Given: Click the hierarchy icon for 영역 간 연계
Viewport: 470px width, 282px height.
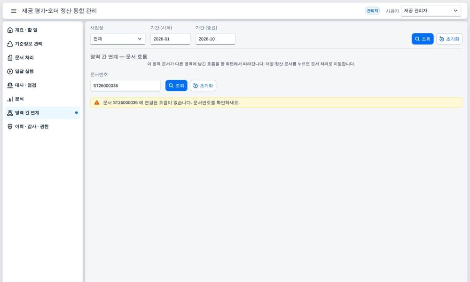Looking at the screenshot, I should 10,113.
